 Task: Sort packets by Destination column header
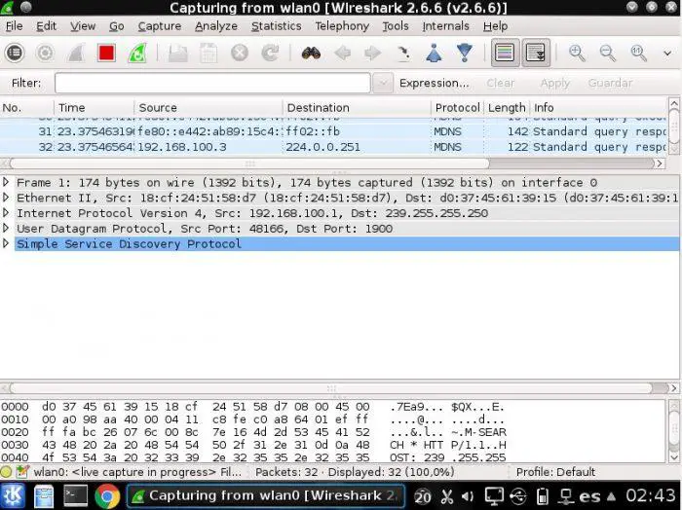(x=358, y=107)
